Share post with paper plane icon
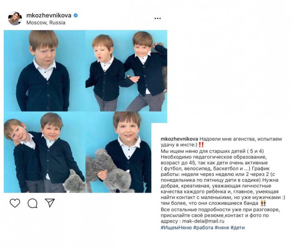The width and height of the screenshot is (293, 249). (x=50, y=203)
